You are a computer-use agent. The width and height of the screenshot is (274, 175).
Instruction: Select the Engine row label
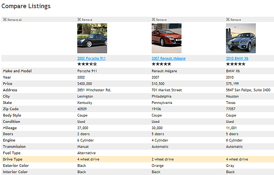pyautogui.click(x=9, y=140)
